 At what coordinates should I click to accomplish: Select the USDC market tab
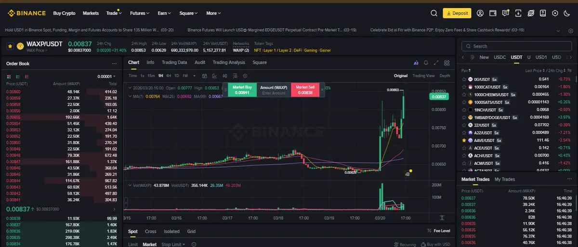(500, 57)
